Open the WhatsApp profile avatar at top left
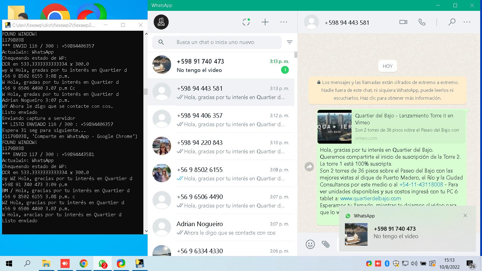Screen dimensions: 482x271 point(161,22)
